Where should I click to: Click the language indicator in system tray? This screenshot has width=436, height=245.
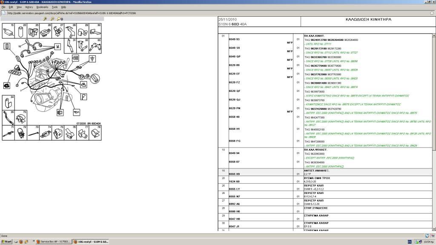click(x=410, y=242)
